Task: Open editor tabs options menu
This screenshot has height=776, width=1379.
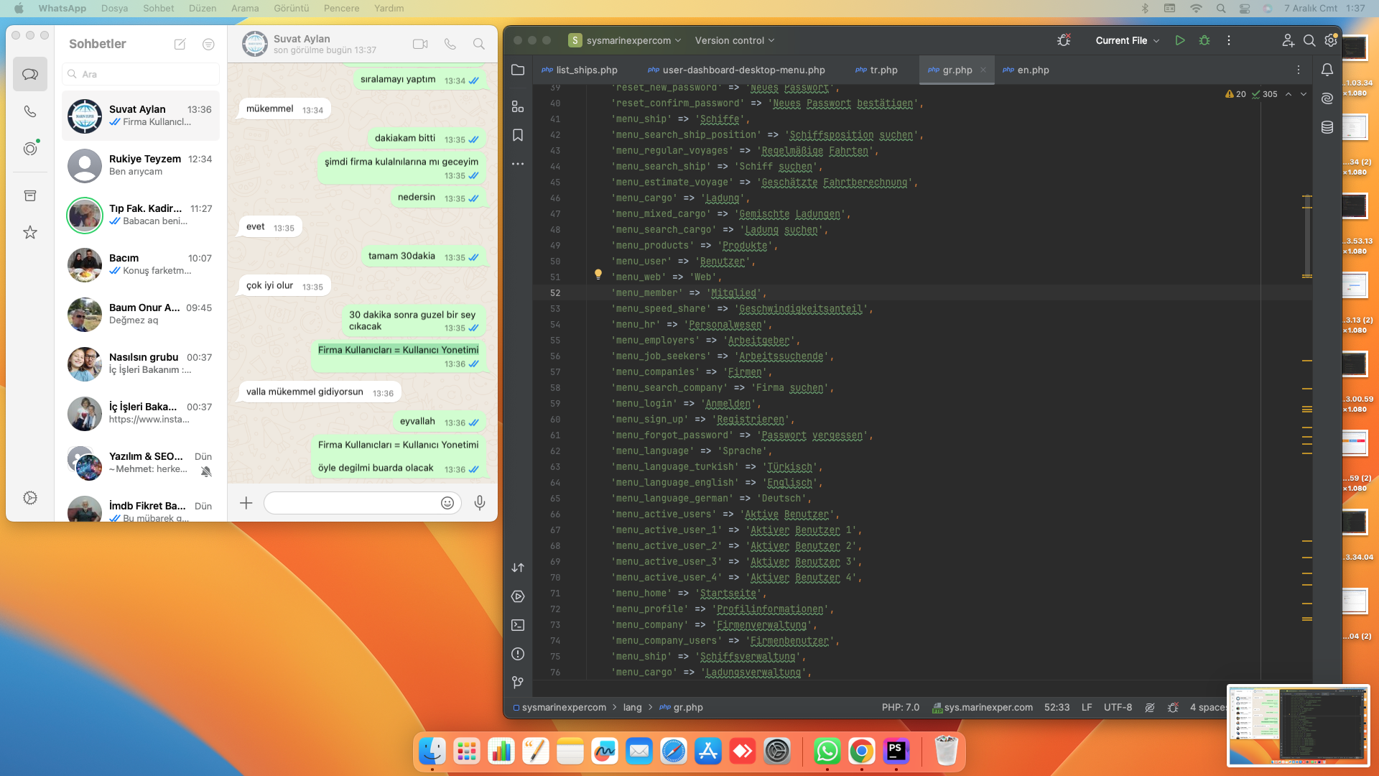Action: pyautogui.click(x=1299, y=70)
